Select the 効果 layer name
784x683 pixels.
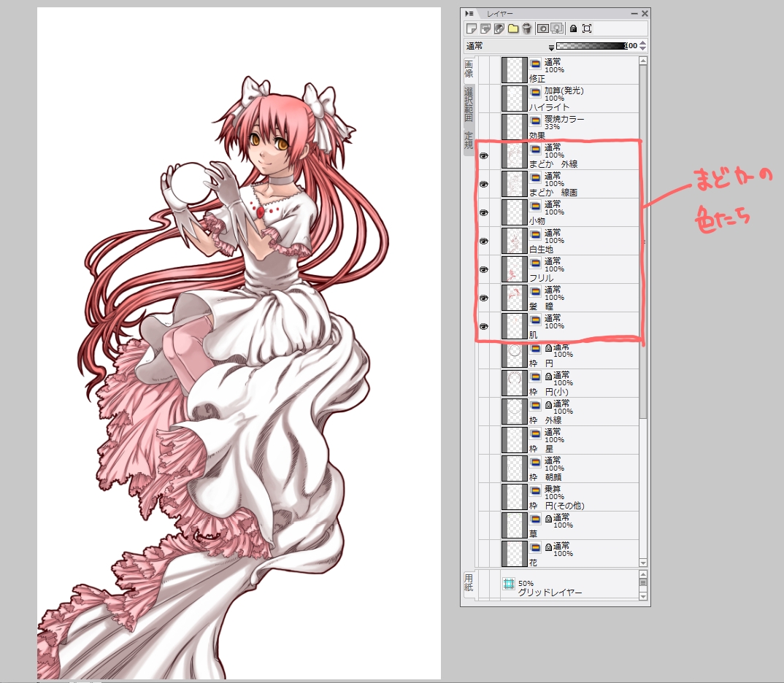click(x=537, y=136)
